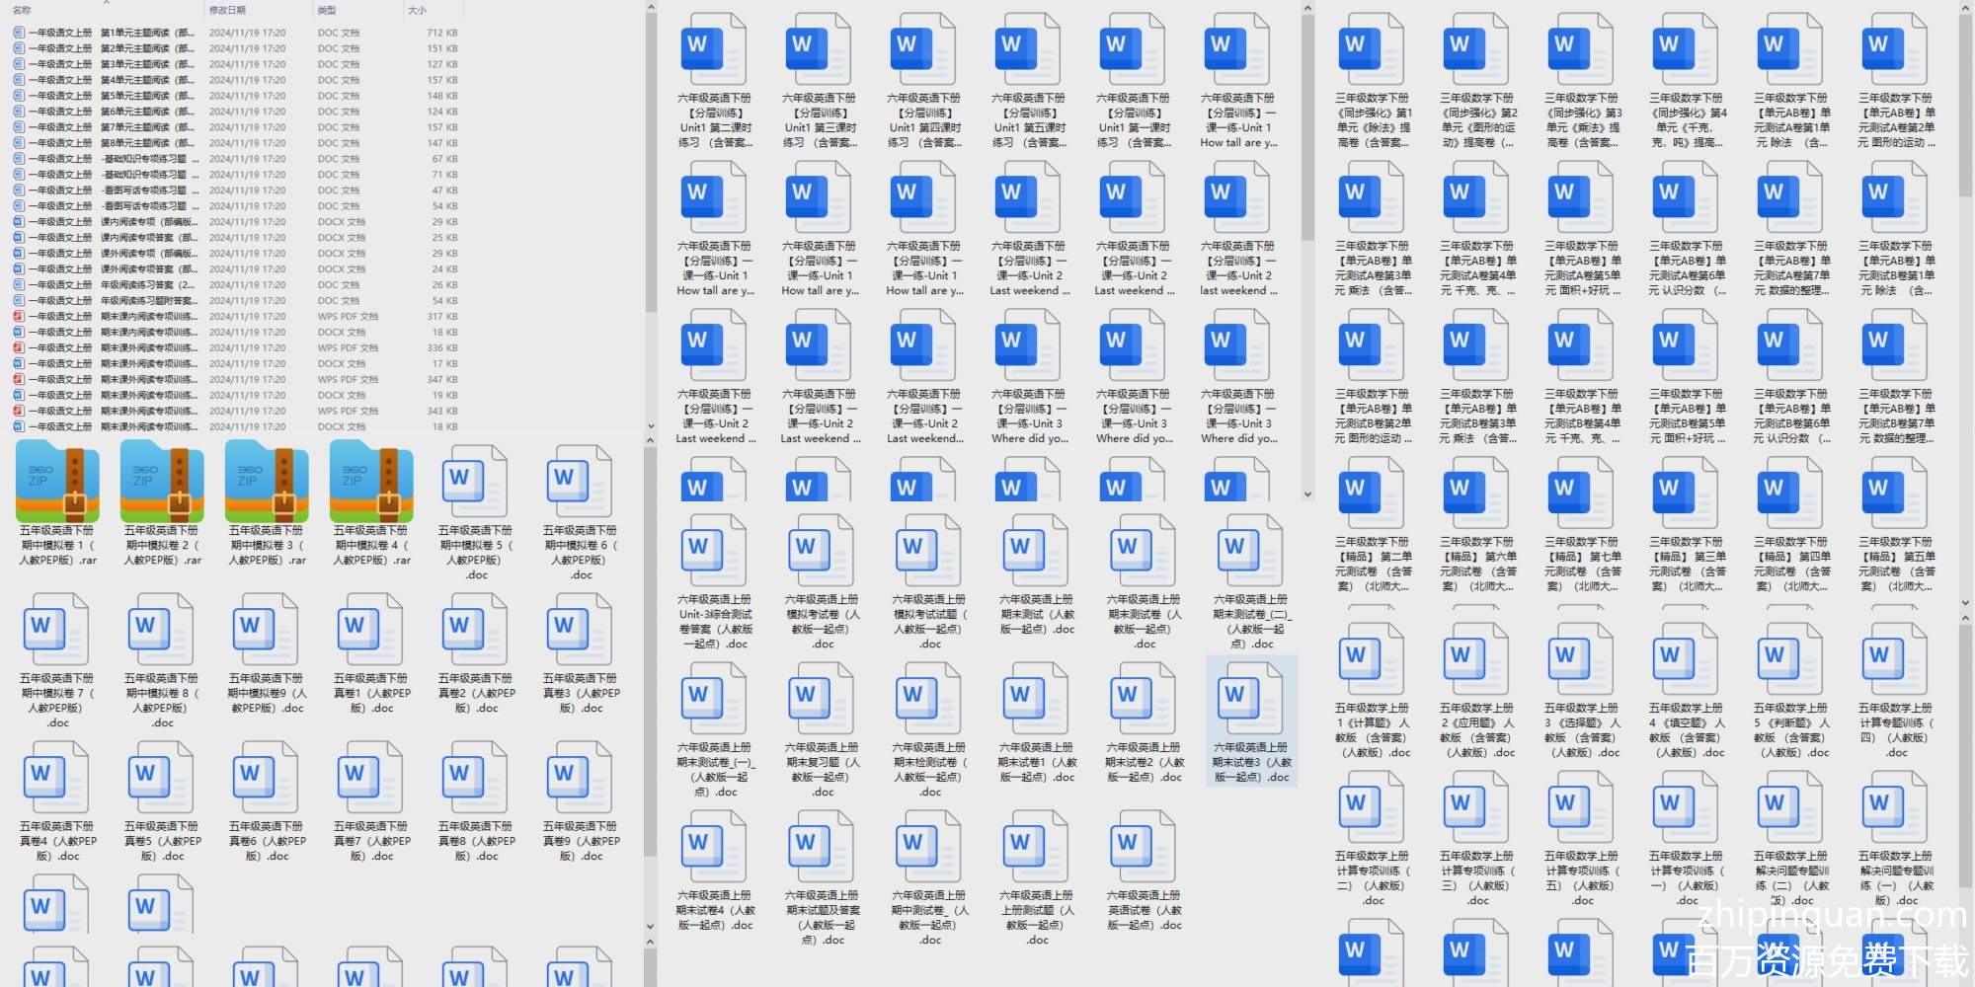The image size is (1975, 987).
Task: Select the 第8单元主题阅读 file row
Action: tap(235, 143)
